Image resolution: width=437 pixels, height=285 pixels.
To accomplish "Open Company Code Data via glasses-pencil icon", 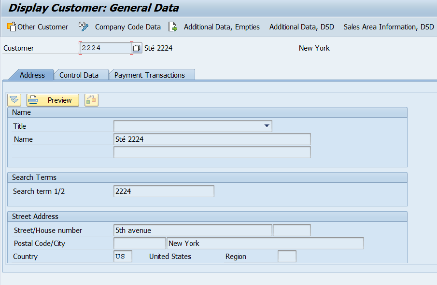I will tap(84, 27).
